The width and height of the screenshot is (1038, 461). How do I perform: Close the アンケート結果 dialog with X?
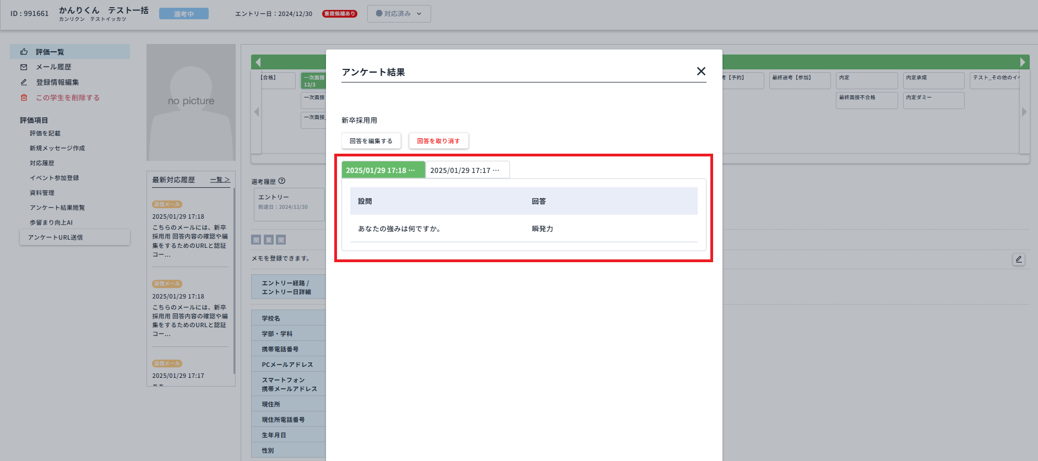click(x=701, y=72)
